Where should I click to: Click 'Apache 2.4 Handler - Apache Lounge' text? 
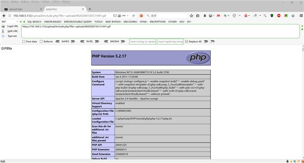137,99
